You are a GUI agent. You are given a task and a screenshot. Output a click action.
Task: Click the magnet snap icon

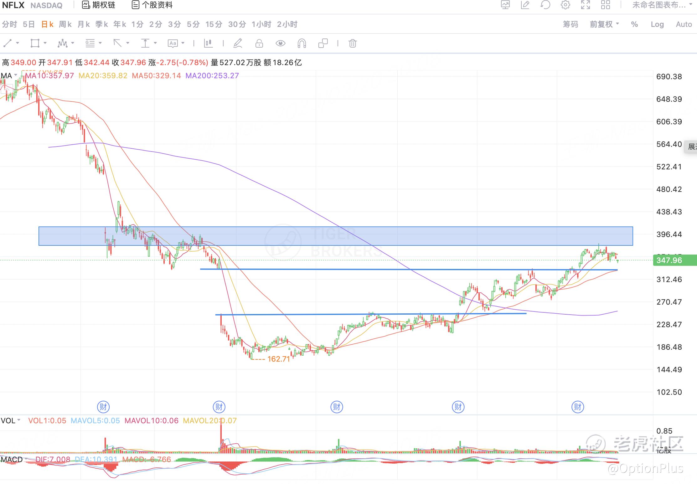[x=301, y=43]
